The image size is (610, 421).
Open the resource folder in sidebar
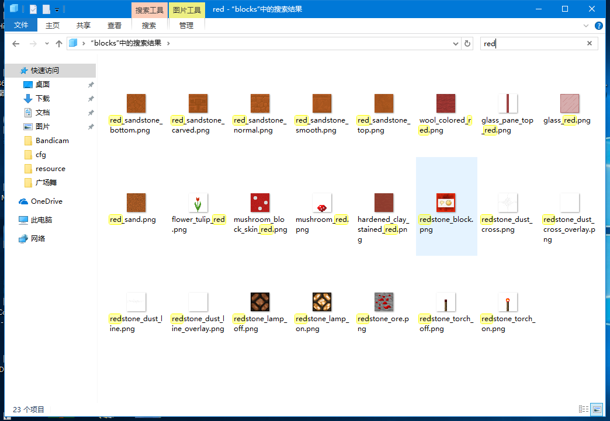tap(51, 169)
